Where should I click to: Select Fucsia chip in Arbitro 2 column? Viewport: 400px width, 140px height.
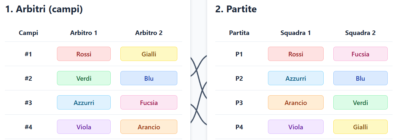149,102
